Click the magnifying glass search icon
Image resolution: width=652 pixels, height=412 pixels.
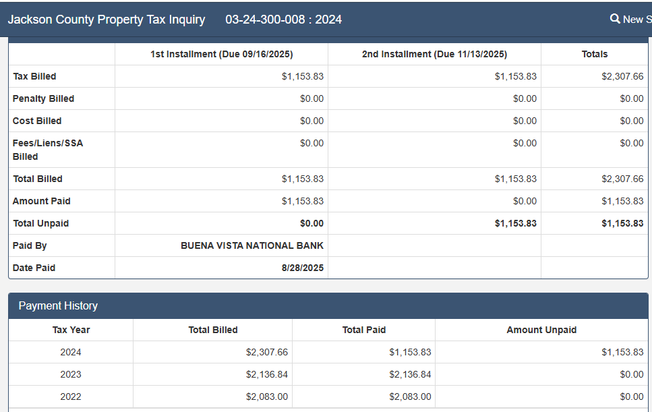(x=615, y=19)
